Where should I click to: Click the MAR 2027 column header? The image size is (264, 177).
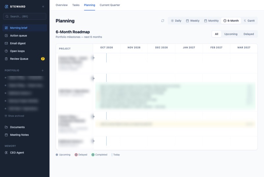244,48
